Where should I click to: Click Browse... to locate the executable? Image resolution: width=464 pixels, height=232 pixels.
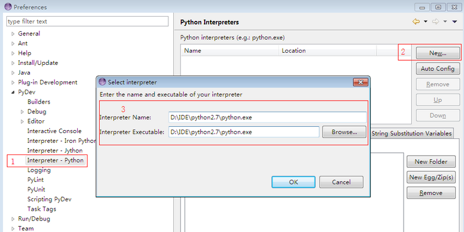(344, 132)
